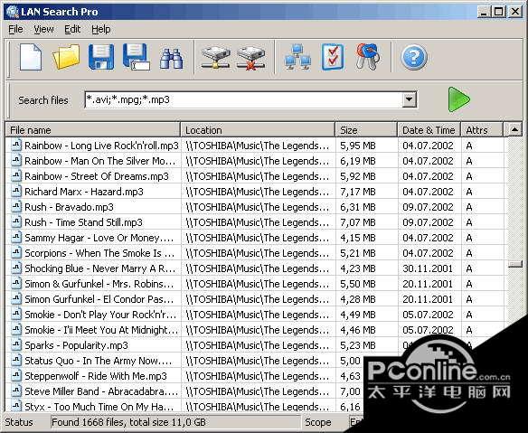This screenshot has width=528, height=433.
Task: Open the passwords keys icon
Action: 368,57
